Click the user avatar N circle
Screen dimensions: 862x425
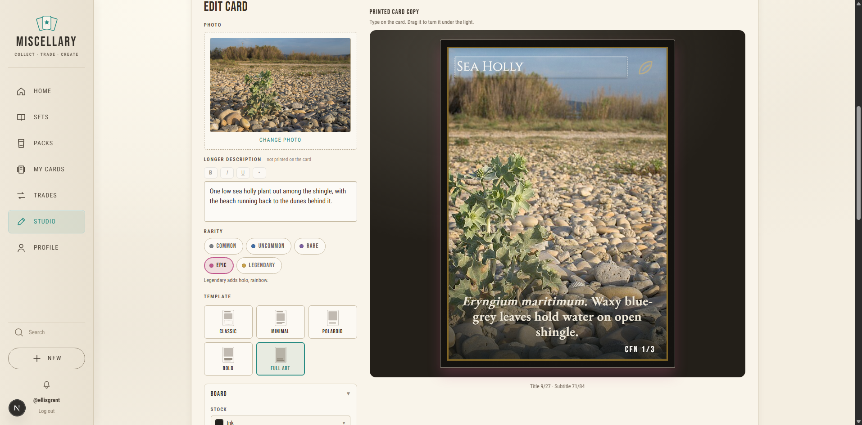tap(17, 408)
